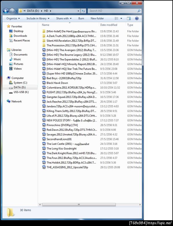The height and width of the screenshot is (226, 173).
Task: Open the Organize menu
Action: pyautogui.click(x=13, y=18)
